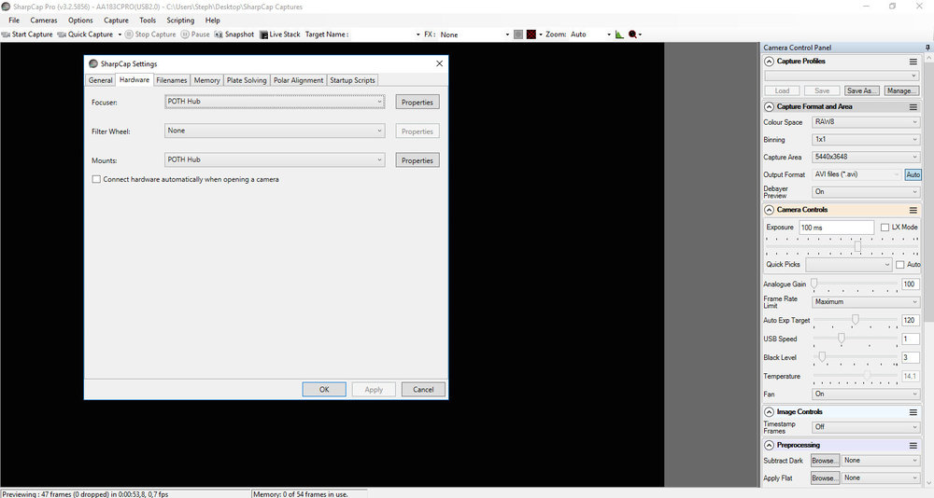Click the red magnifier focus icon
Screen dimensions: 934x498
pos(632,35)
